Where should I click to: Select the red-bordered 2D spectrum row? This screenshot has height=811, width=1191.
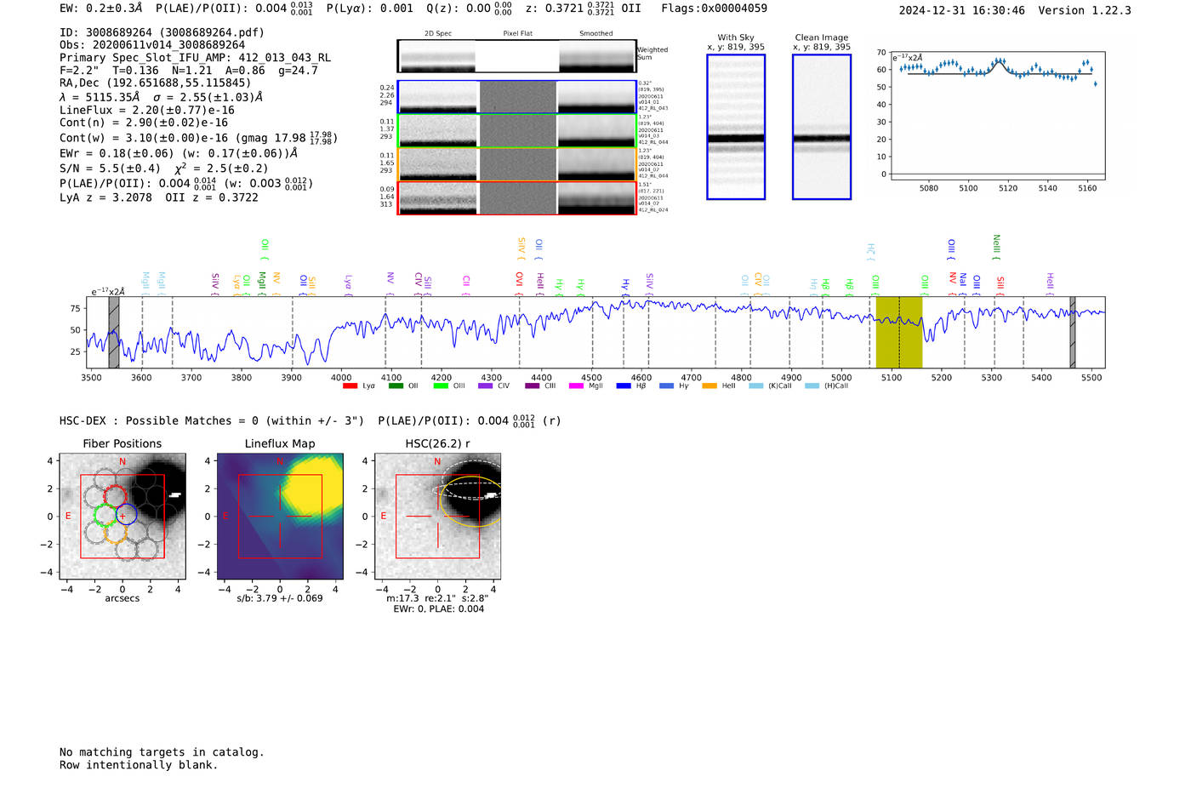tap(517, 197)
